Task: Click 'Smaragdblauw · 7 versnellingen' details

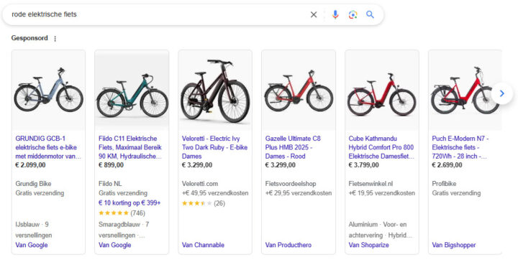Action: (124, 230)
